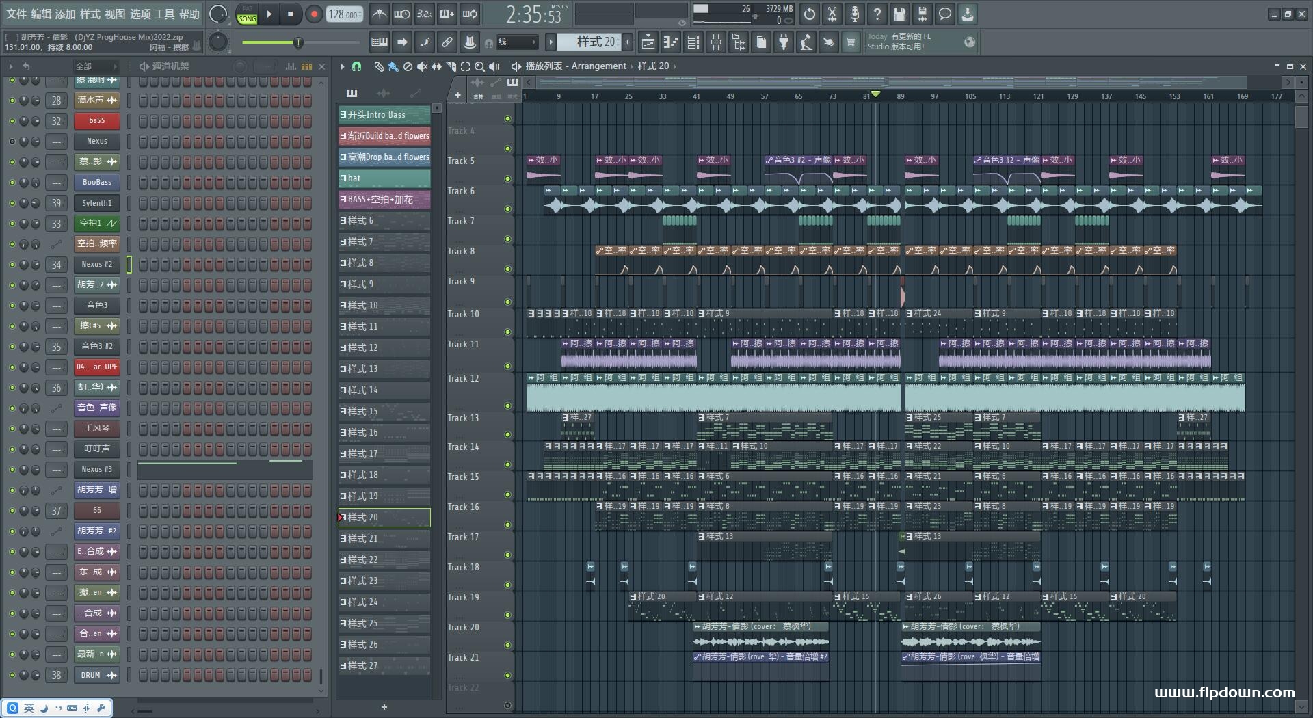Open the piano roll view
Viewport: 1313px width, 718px height.
[x=670, y=42]
